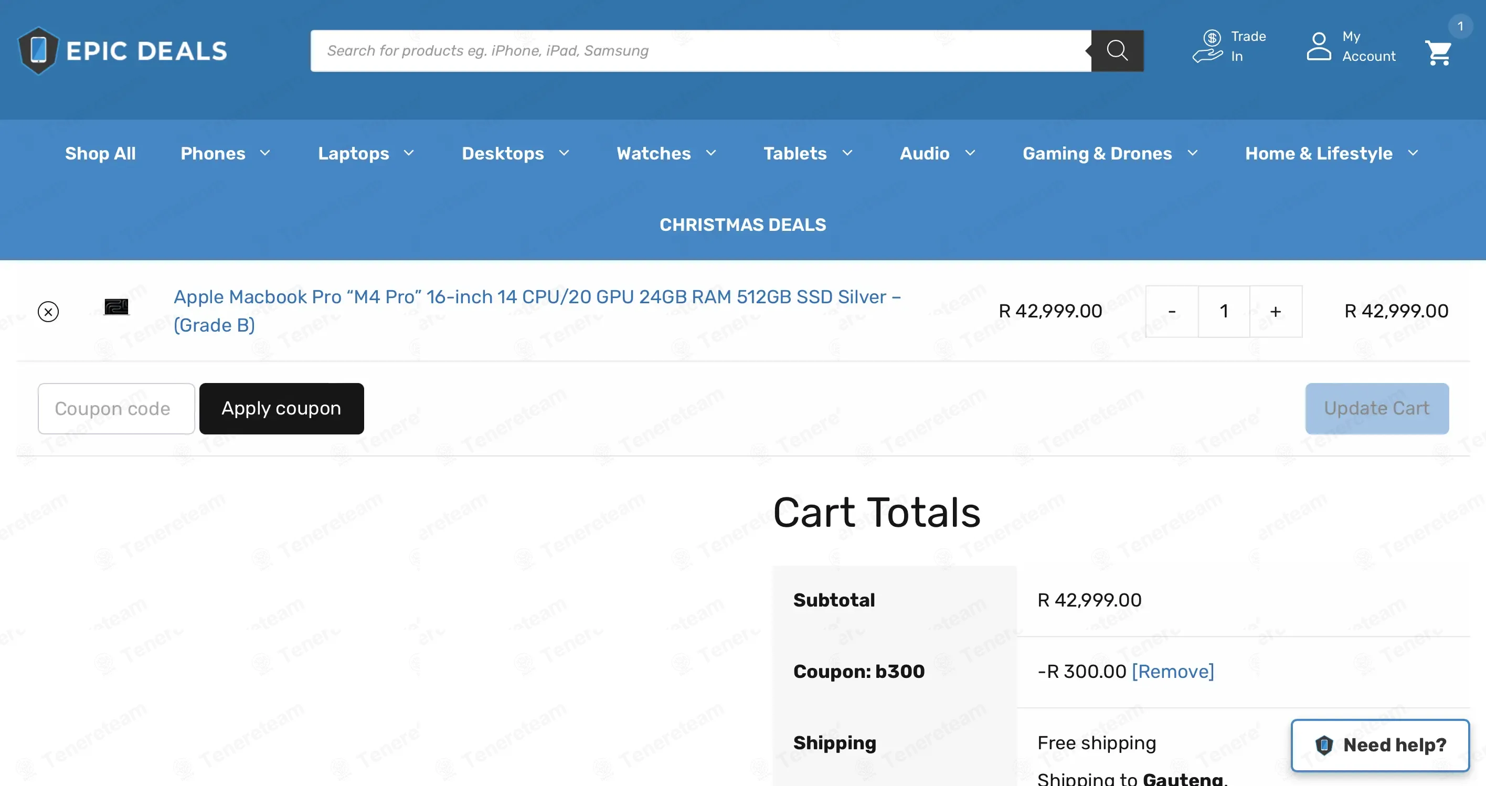Viewport: 1486px width, 786px height.
Task: Go to the Audio category
Action: [x=925, y=153]
